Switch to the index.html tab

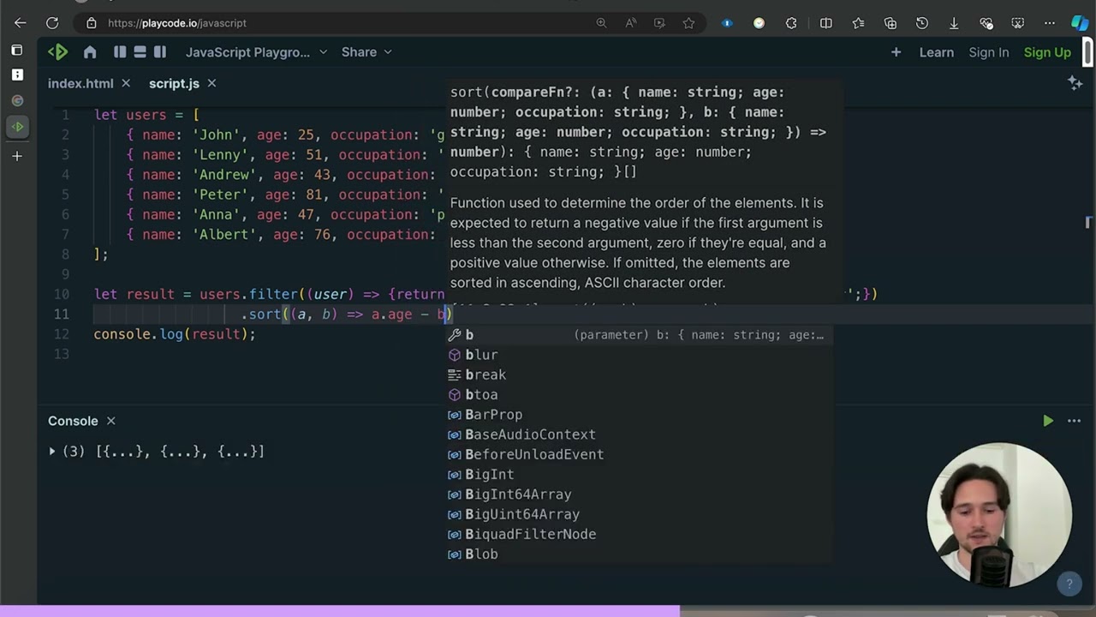(x=80, y=83)
